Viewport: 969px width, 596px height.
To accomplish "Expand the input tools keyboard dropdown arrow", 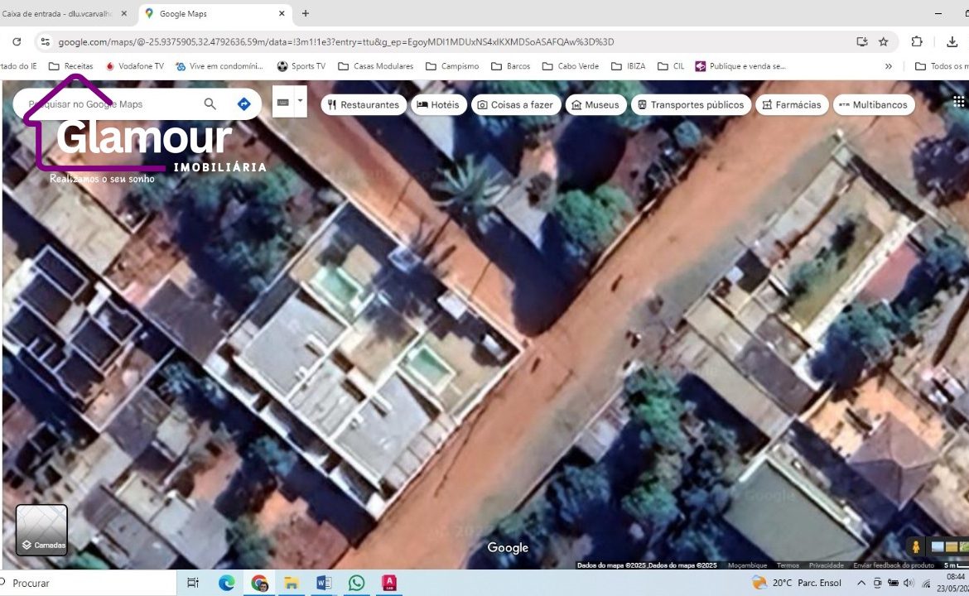I will (x=300, y=102).
